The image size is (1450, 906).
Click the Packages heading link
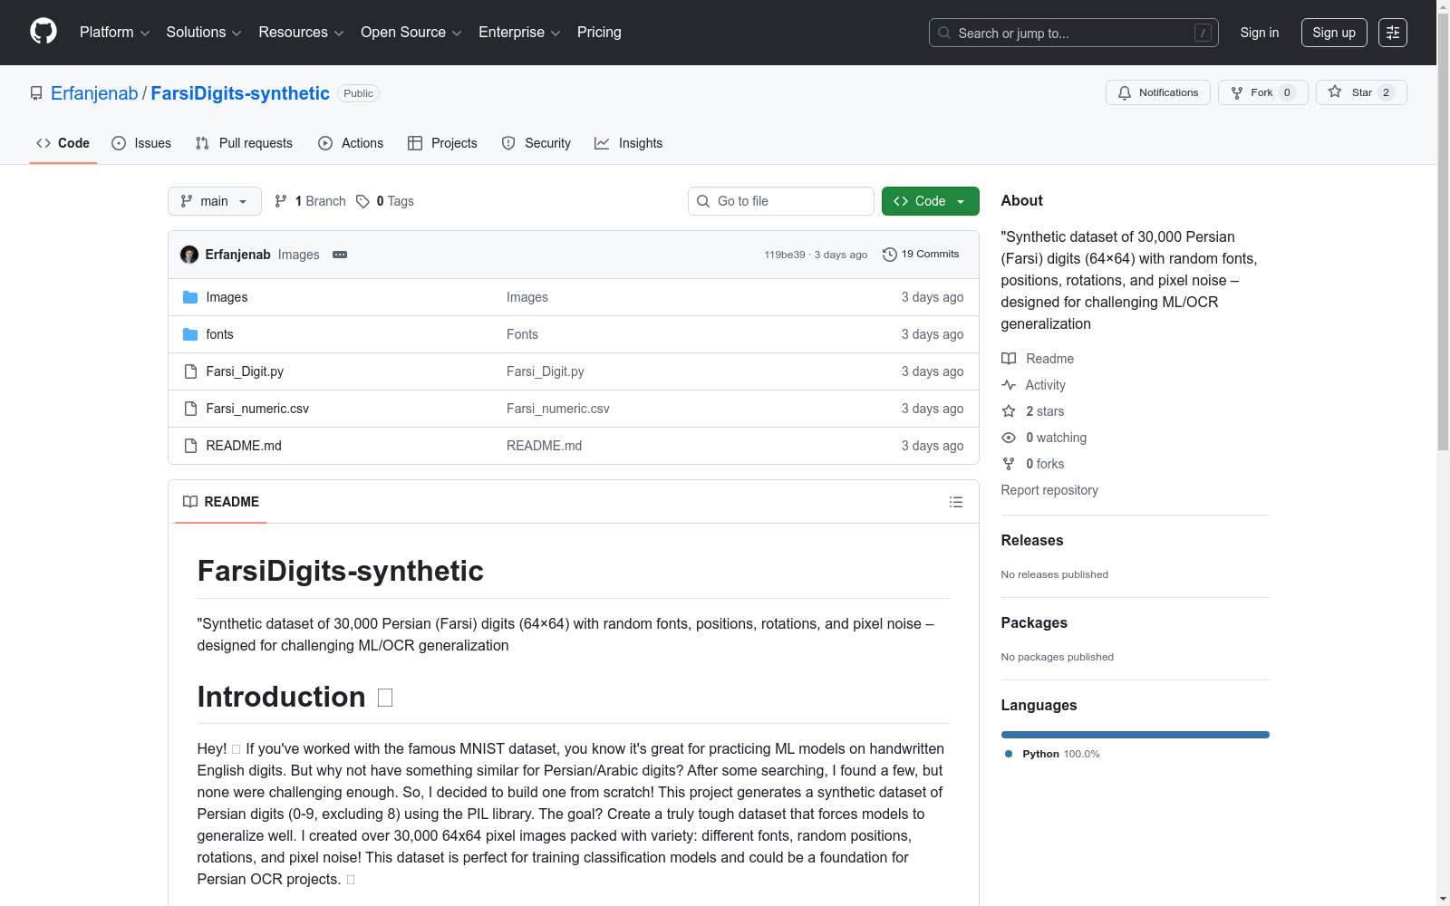click(x=1034, y=622)
